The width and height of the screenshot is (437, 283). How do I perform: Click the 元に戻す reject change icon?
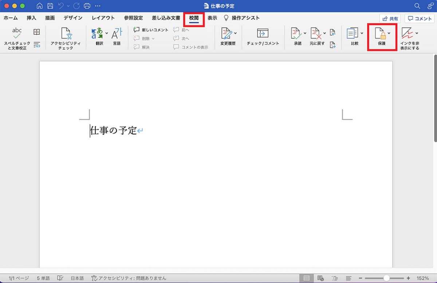[316, 34]
